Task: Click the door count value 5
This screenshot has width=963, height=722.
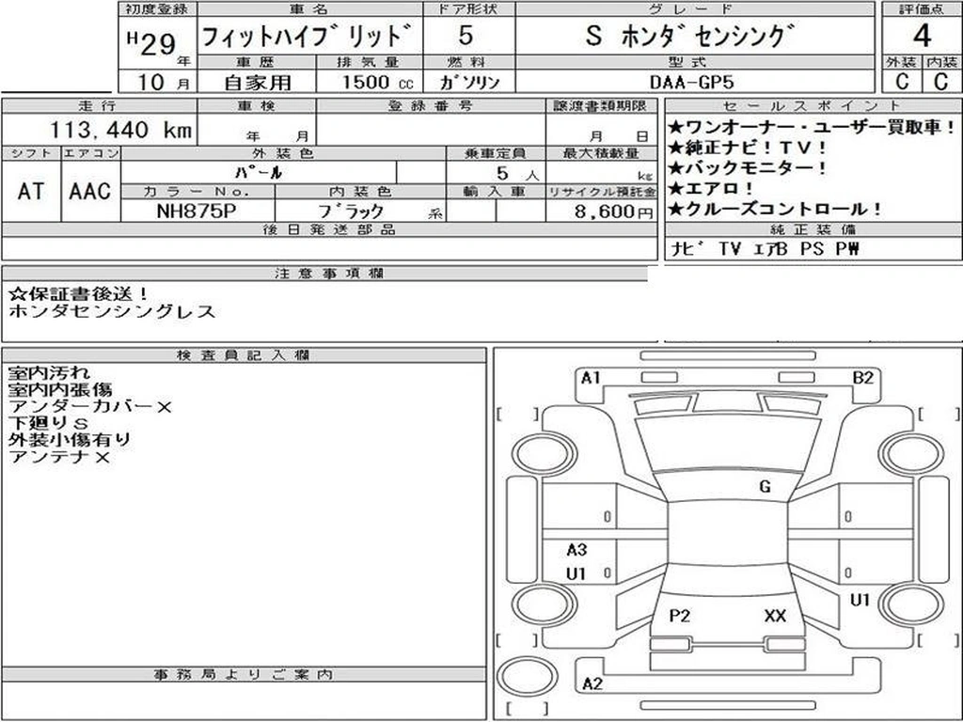Action: [x=466, y=36]
